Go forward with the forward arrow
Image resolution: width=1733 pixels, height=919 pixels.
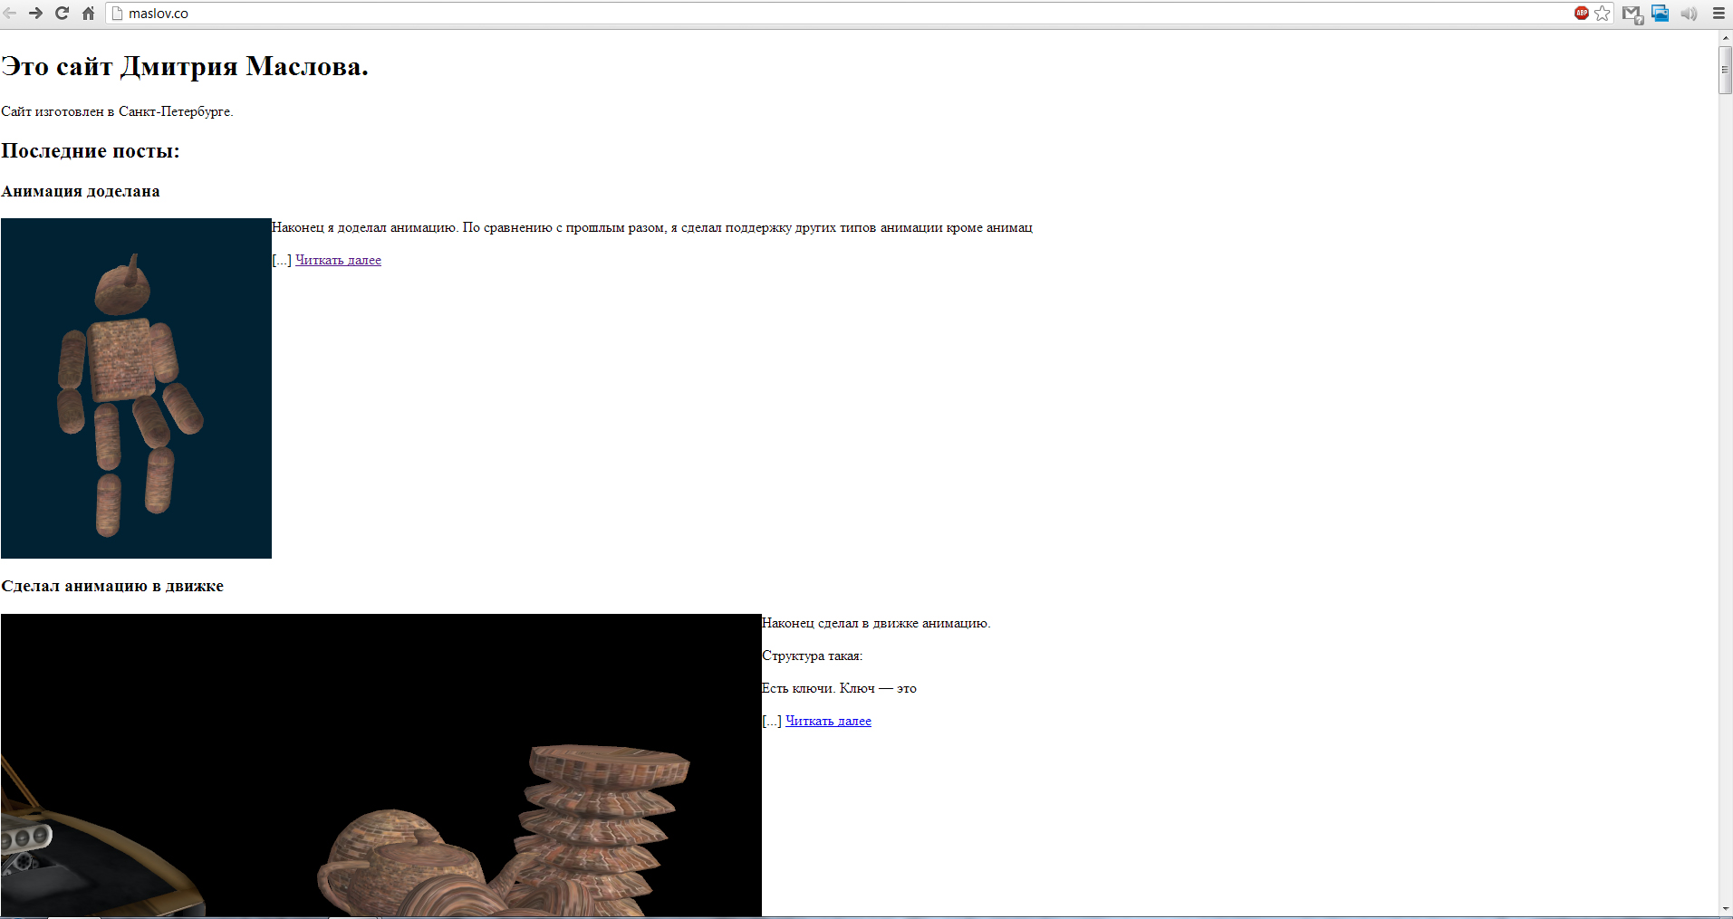point(36,14)
